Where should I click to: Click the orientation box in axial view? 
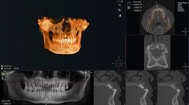tap(185, 31)
